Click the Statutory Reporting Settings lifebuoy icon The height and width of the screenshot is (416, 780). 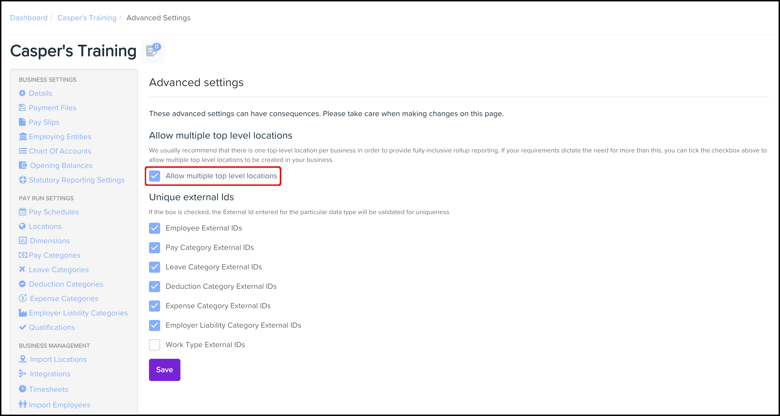coord(23,180)
